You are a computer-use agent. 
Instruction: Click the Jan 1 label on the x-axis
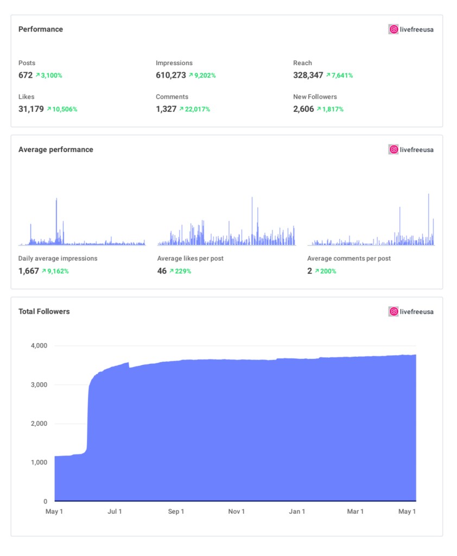coord(297,511)
